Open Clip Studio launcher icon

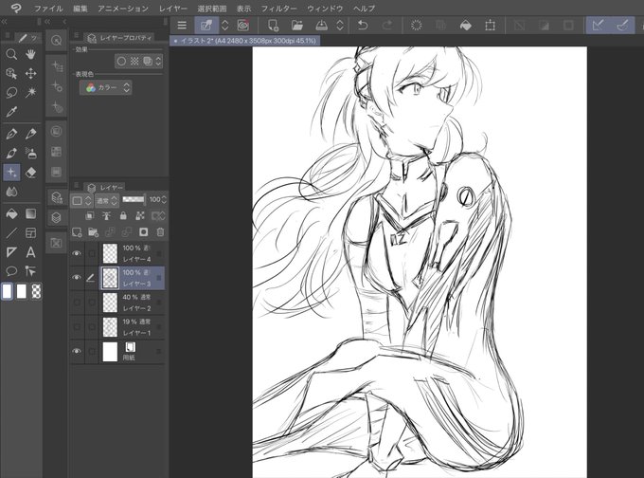pos(243,26)
